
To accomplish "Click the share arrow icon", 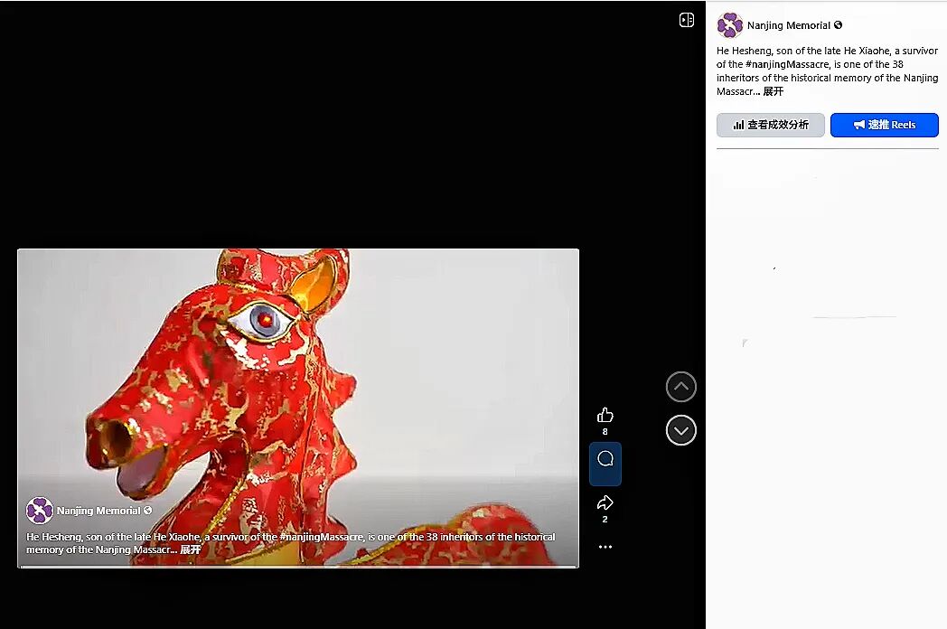I will (x=605, y=502).
